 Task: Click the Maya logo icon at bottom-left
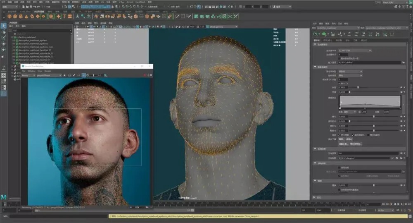pyautogui.click(x=3, y=197)
